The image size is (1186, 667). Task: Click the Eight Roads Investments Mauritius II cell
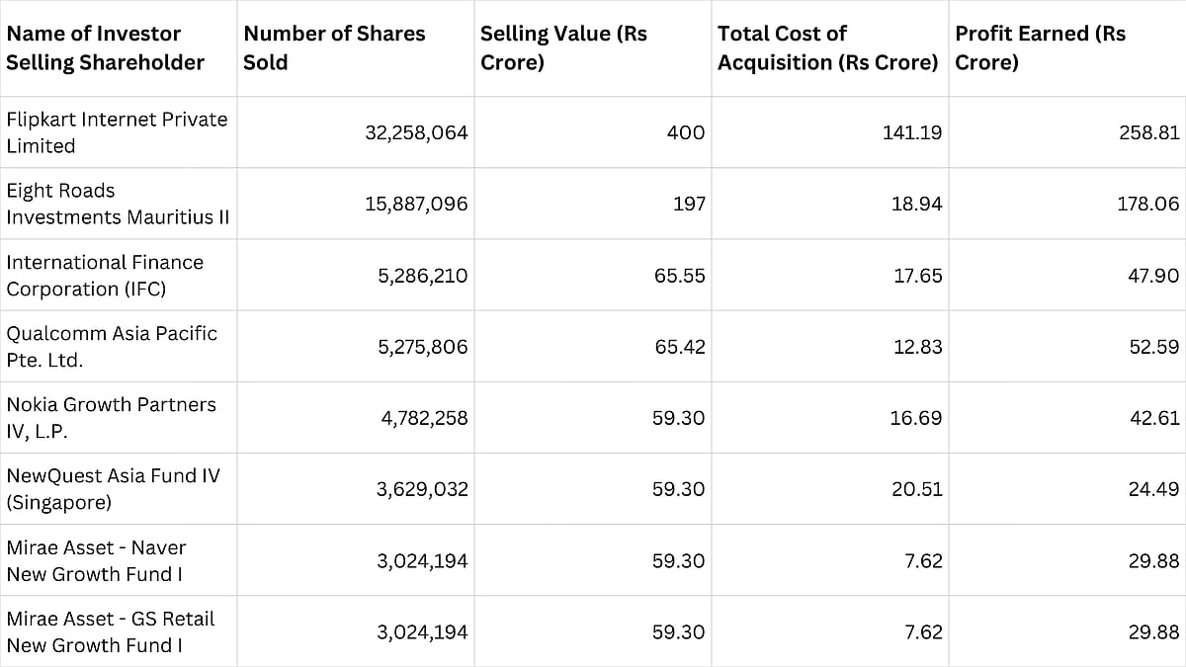pyautogui.click(x=117, y=204)
